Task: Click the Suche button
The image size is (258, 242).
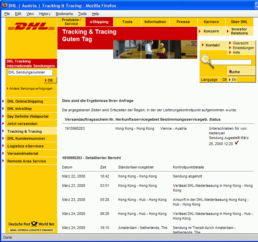Action: (241, 71)
